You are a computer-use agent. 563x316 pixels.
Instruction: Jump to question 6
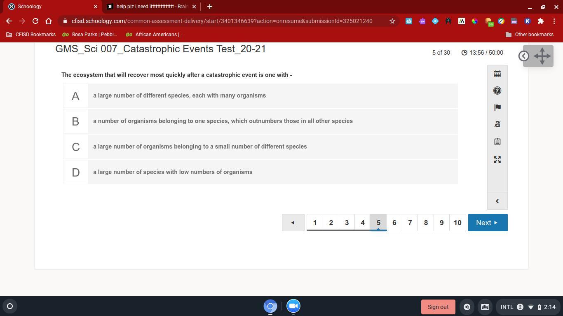394,223
